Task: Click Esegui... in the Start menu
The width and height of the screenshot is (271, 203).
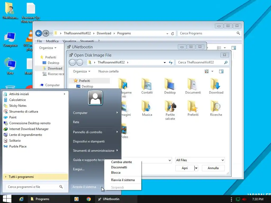Action: (79, 169)
